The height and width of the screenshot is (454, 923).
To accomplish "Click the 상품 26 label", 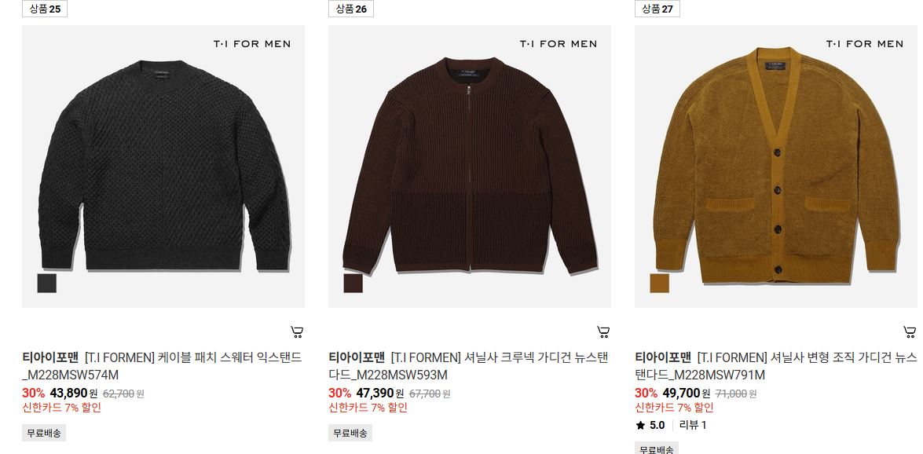I will (x=351, y=9).
